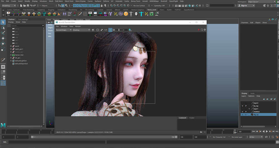Image resolution: width=279 pixels, height=148 pixels.
Task: Click the green Excel X shelf icon
Action: click(151, 14)
